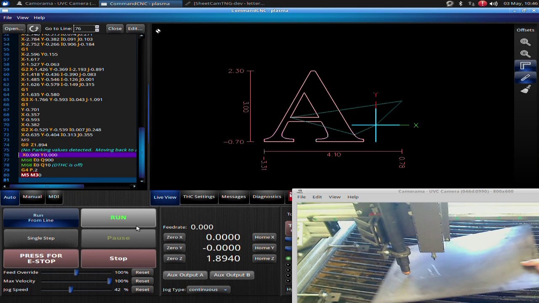Reset the Feed Override value
The height and width of the screenshot is (303, 539).
pos(142,272)
